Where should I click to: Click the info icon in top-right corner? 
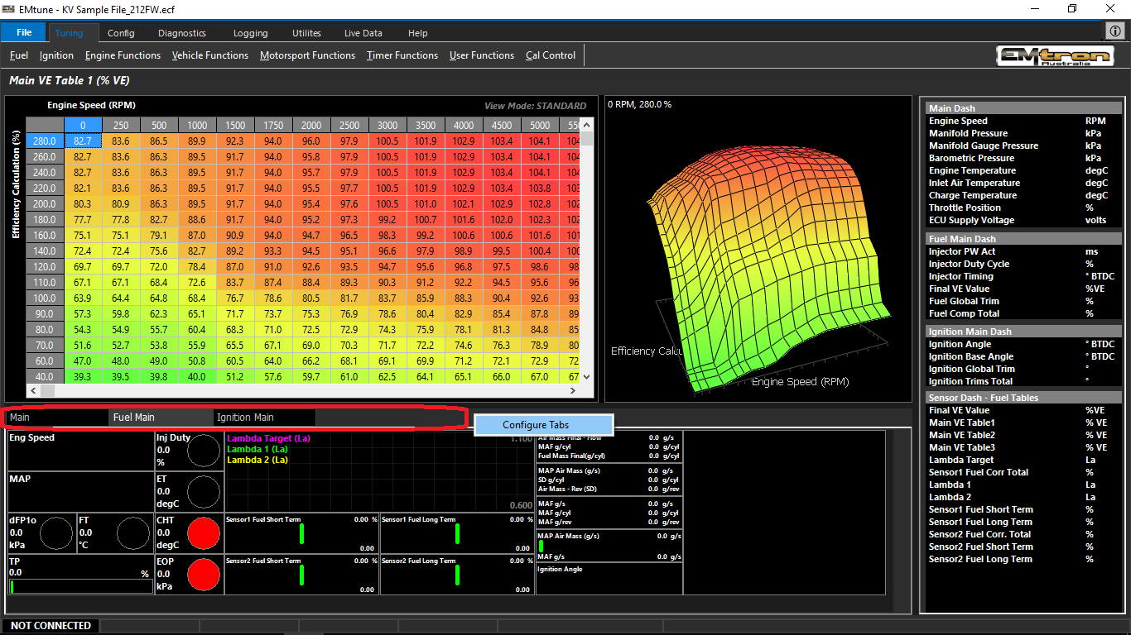coord(1114,31)
